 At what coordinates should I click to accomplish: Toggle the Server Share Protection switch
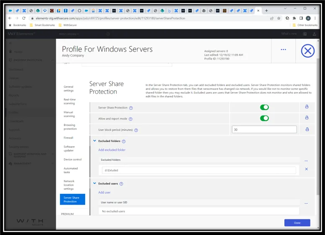264,107
